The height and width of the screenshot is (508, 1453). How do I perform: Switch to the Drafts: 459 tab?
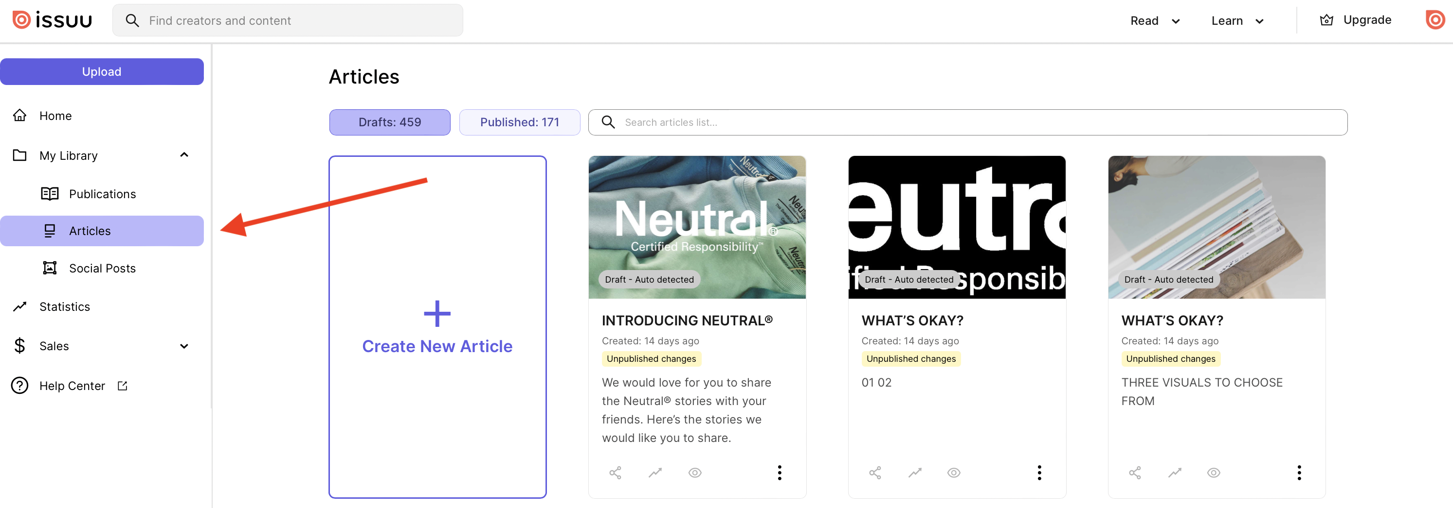pos(390,122)
